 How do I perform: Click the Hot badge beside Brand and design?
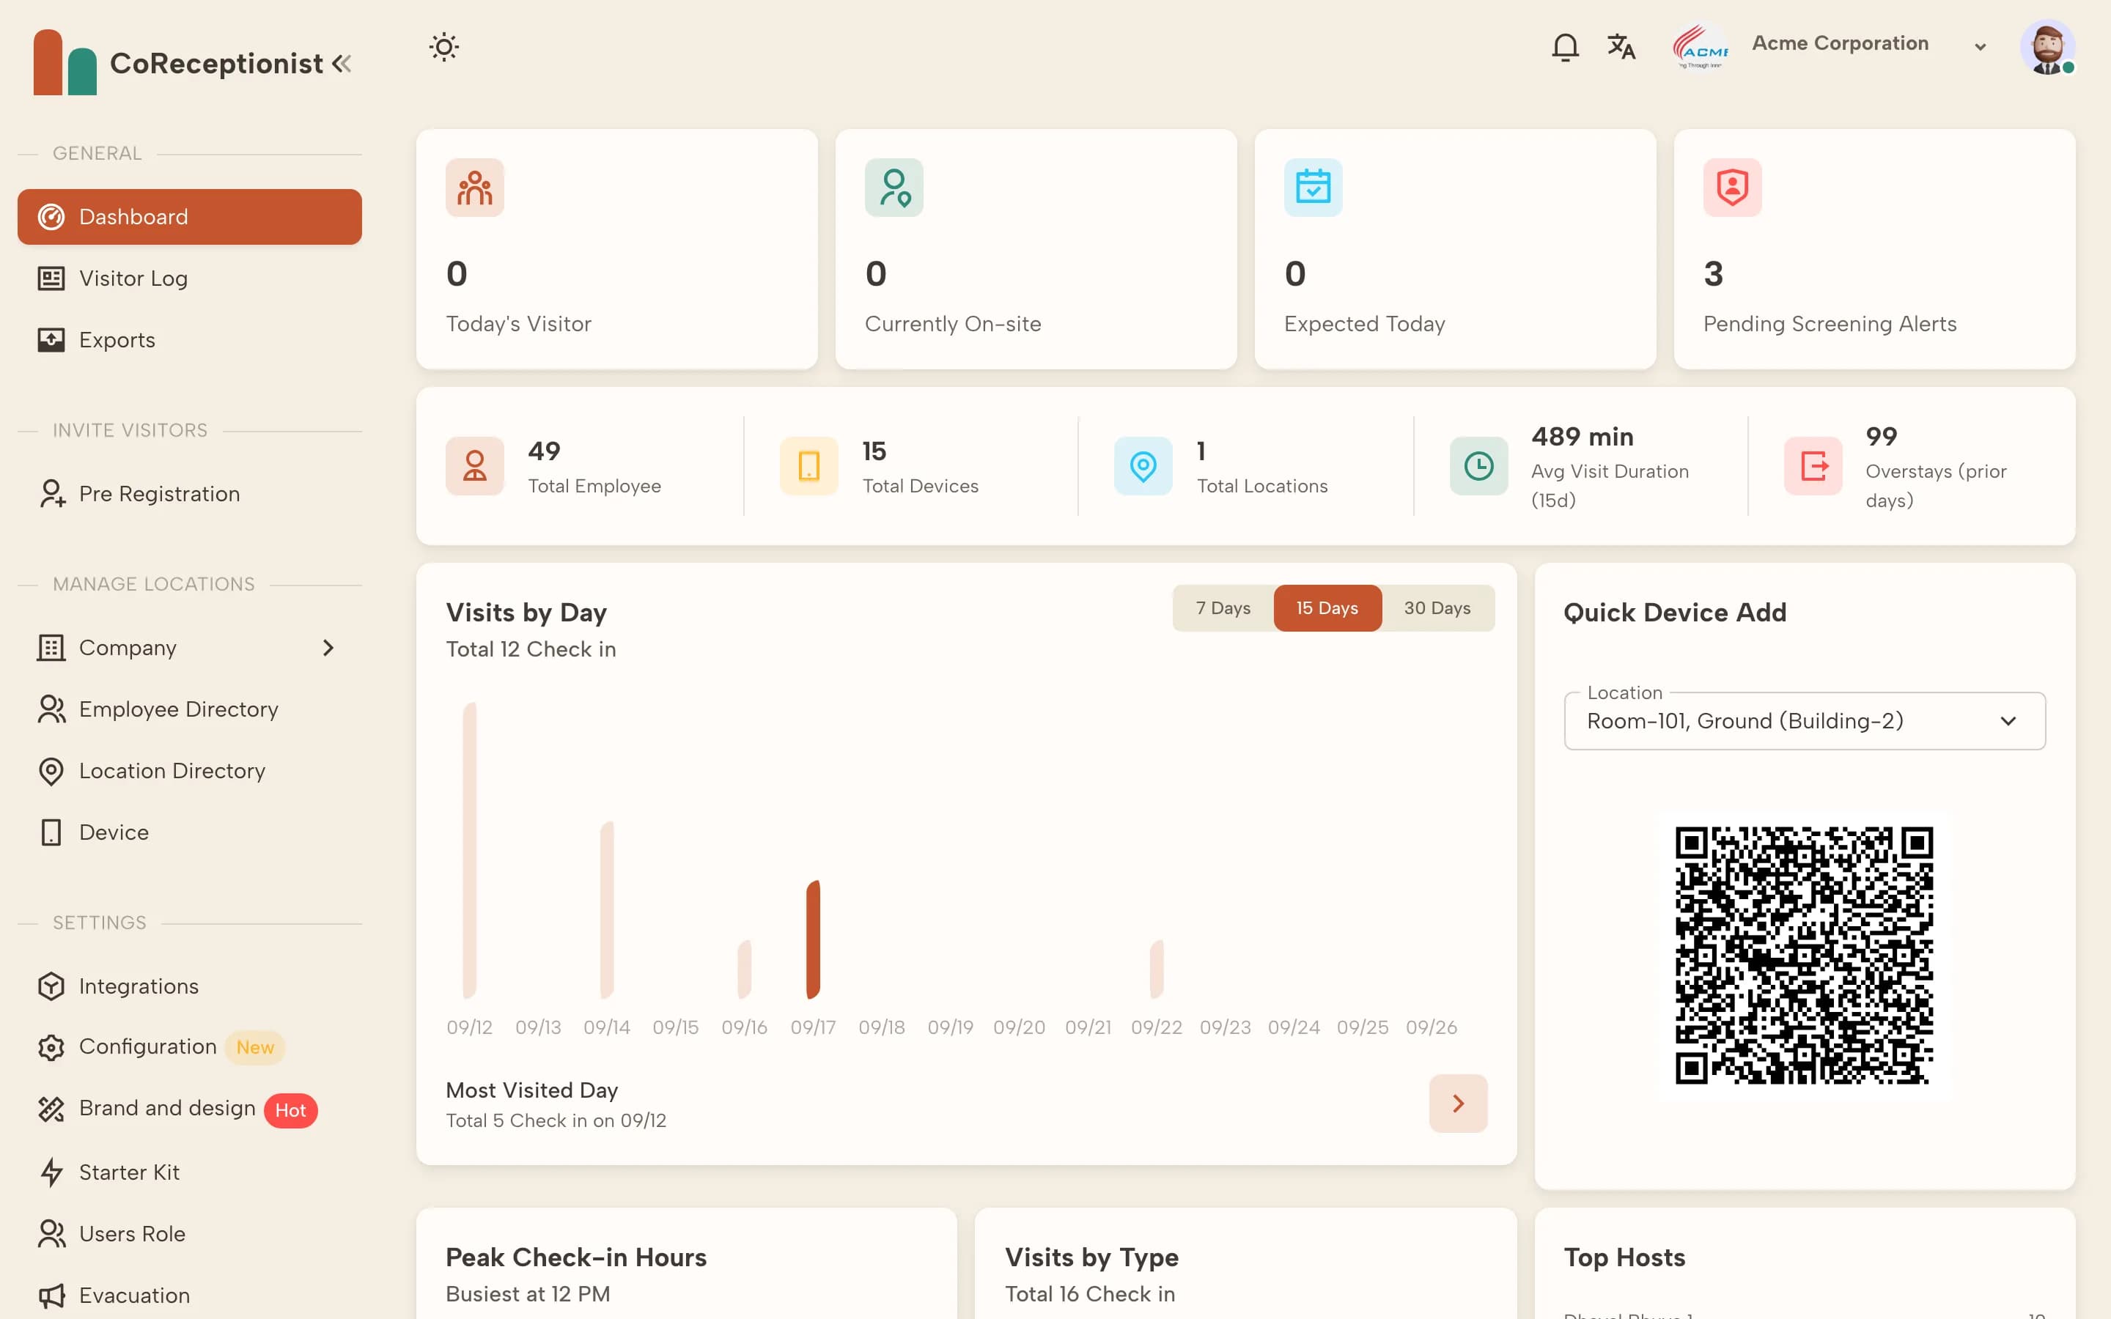pos(290,1110)
